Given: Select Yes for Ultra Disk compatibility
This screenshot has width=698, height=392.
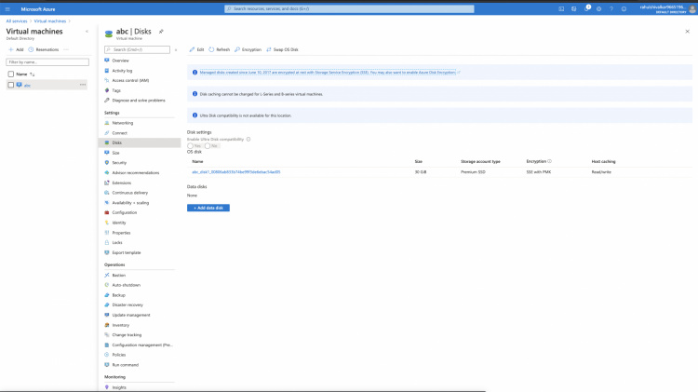Looking at the screenshot, I should click(x=191, y=145).
